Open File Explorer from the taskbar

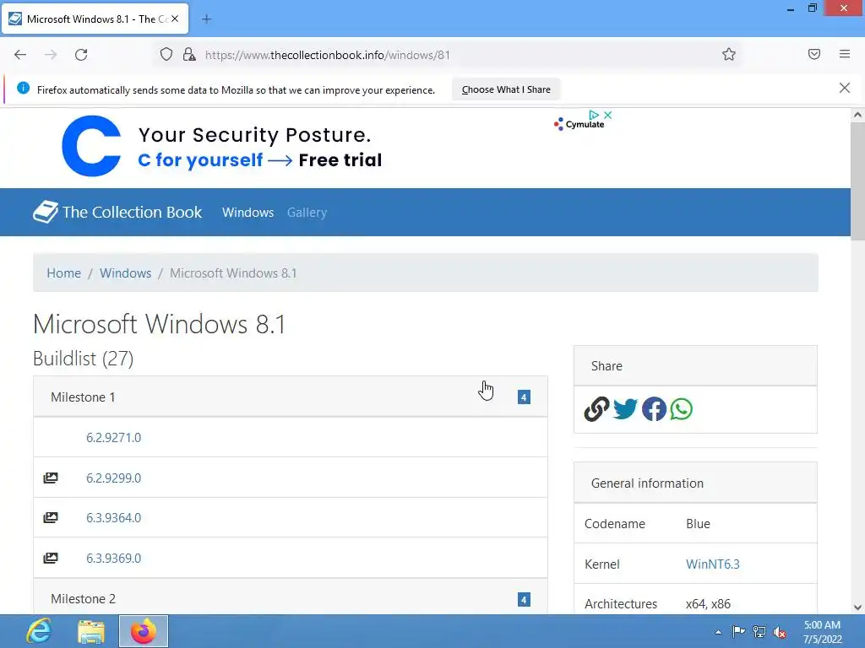[91, 631]
